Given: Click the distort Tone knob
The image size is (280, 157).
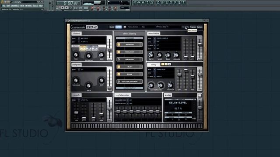Looking at the screenshot, I should pyautogui.click(x=76, y=55).
